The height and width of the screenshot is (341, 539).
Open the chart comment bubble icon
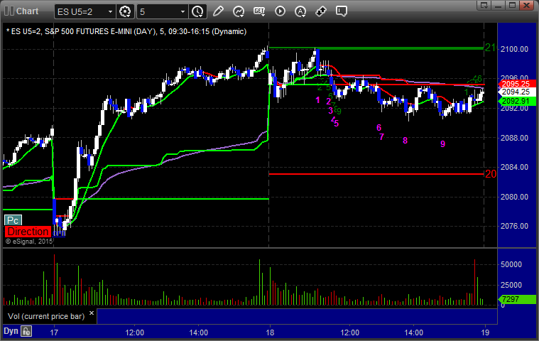[x=342, y=11]
